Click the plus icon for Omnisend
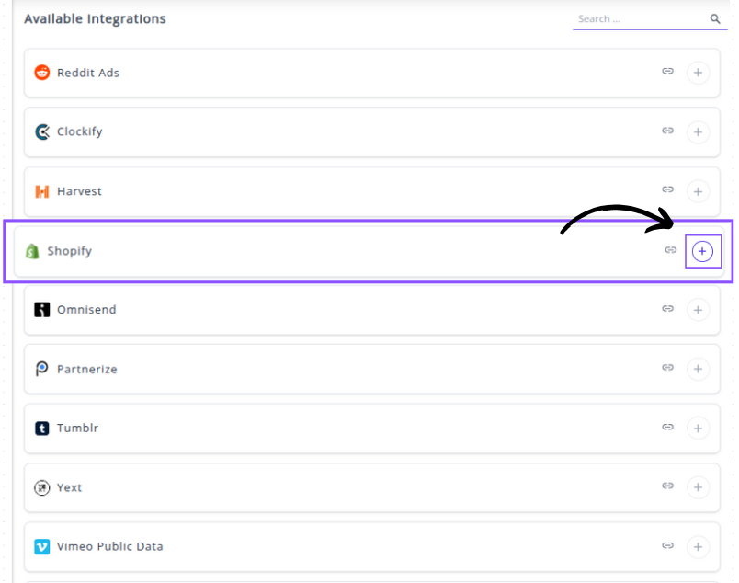The width and height of the screenshot is (739, 583). coord(698,310)
